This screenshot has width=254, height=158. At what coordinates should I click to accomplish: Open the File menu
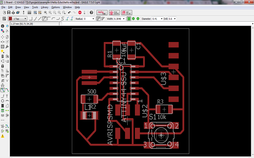[x=3, y=7]
